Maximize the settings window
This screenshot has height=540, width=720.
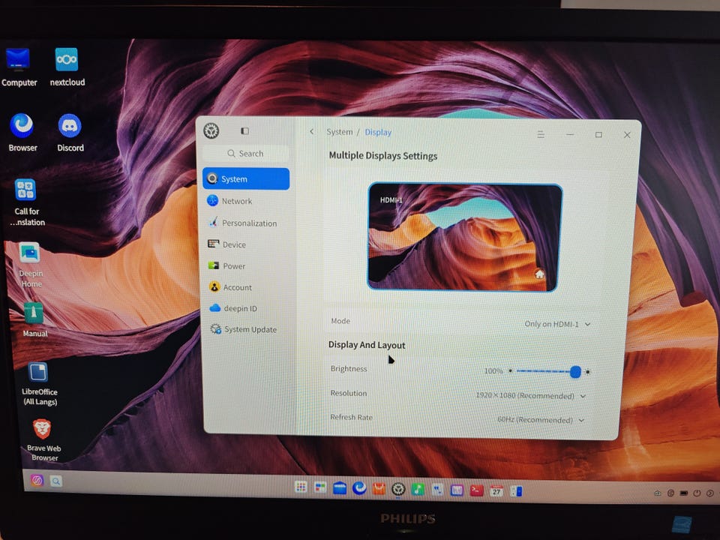point(598,134)
